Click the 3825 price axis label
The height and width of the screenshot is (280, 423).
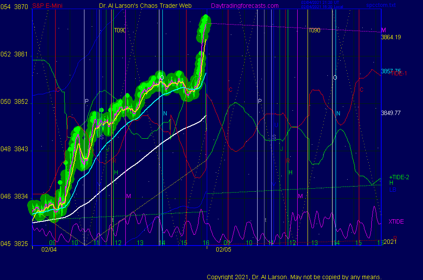[x=21, y=243]
